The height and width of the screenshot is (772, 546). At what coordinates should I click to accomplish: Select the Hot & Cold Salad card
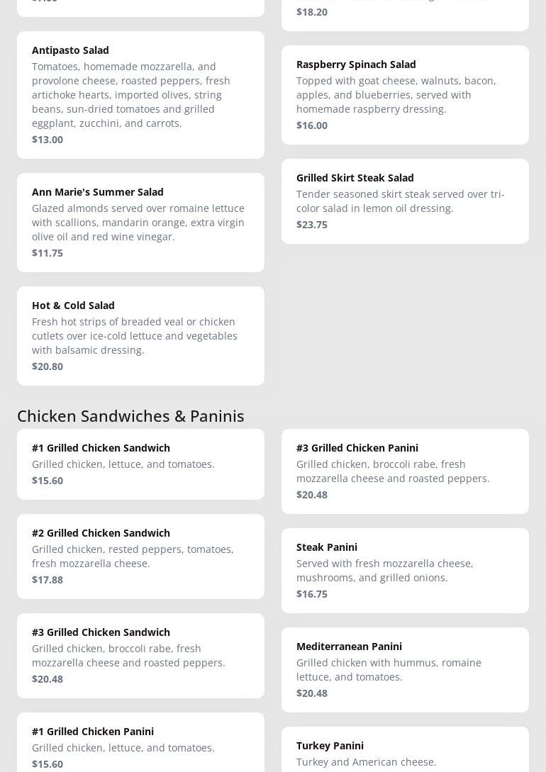point(140,335)
